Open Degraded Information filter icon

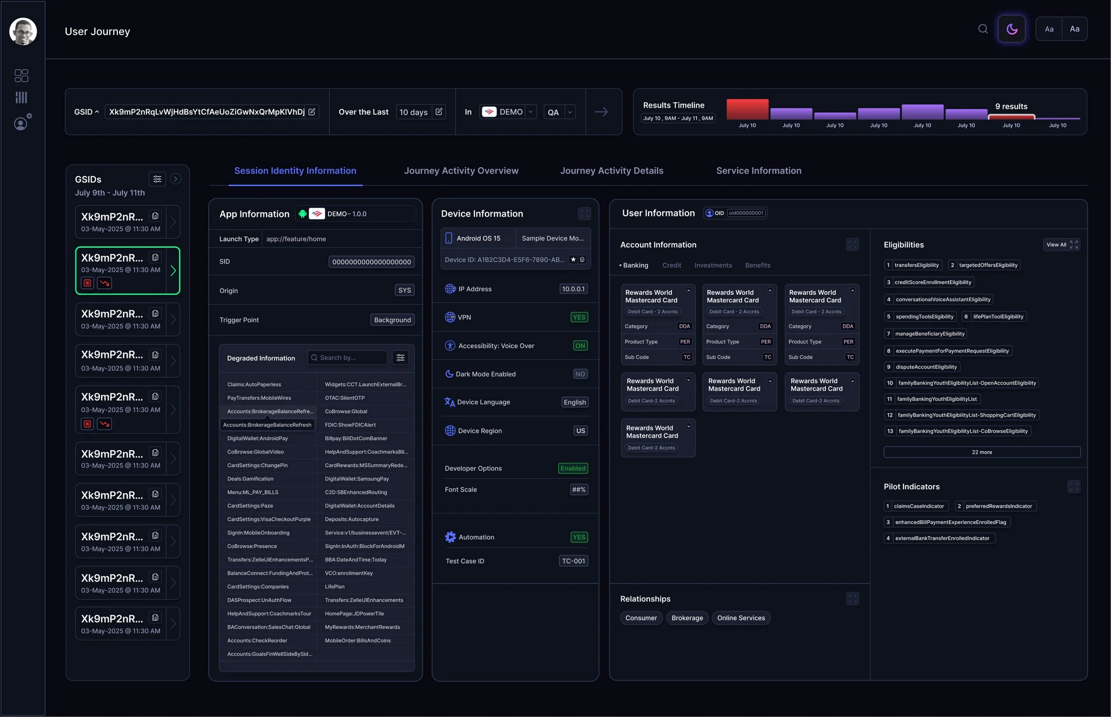click(400, 357)
